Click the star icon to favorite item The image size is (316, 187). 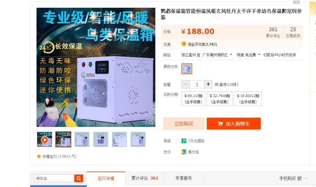pos(39,156)
